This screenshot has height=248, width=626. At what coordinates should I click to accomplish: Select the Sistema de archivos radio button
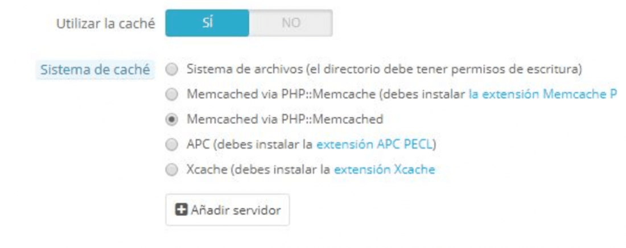pyautogui.click(x=172, y=70)
